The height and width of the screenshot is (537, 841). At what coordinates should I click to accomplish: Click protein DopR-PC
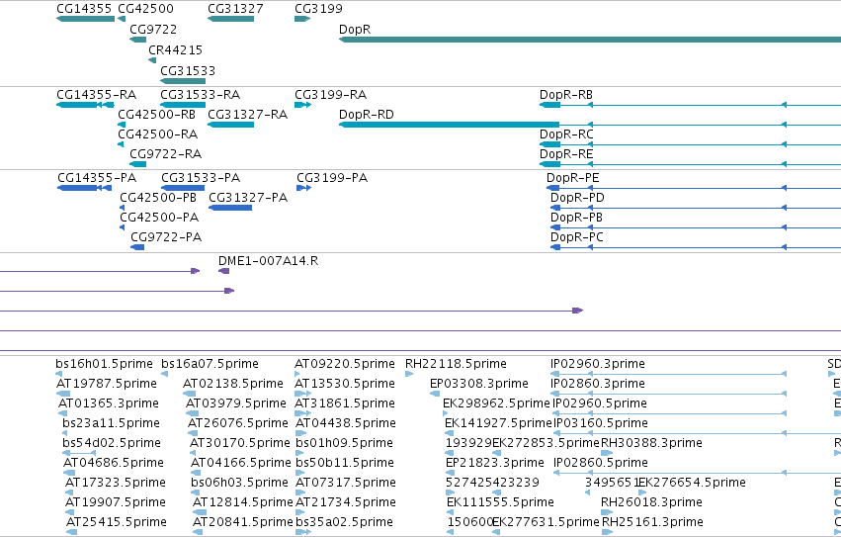tap(696, 247)
